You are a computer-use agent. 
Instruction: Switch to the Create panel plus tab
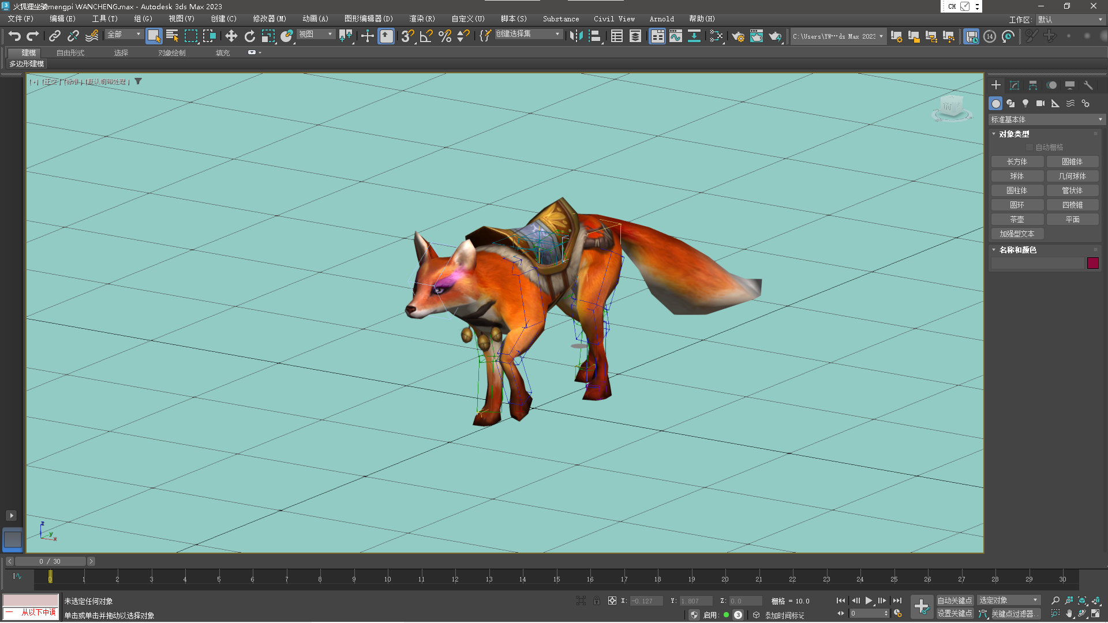point(996,85)
